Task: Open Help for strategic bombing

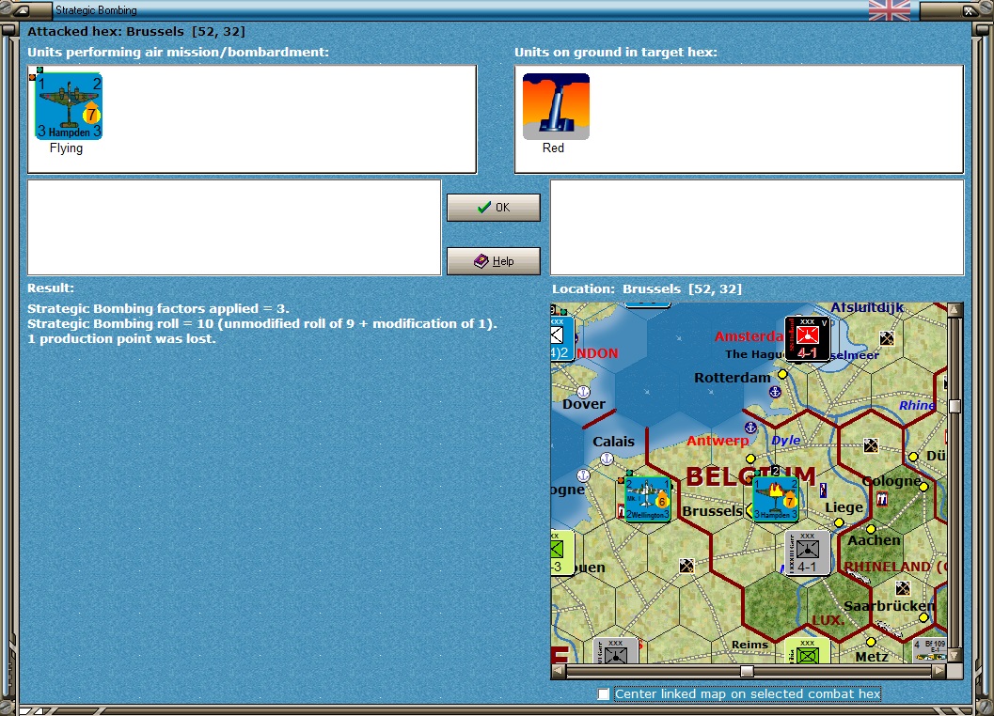Action: click(x=493, y=261)
